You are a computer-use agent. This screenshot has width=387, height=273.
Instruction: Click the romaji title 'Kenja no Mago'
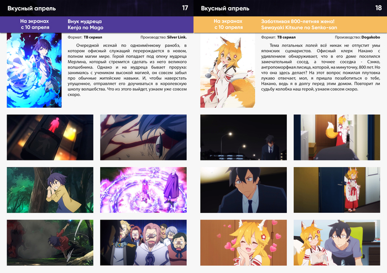(85, 28)
